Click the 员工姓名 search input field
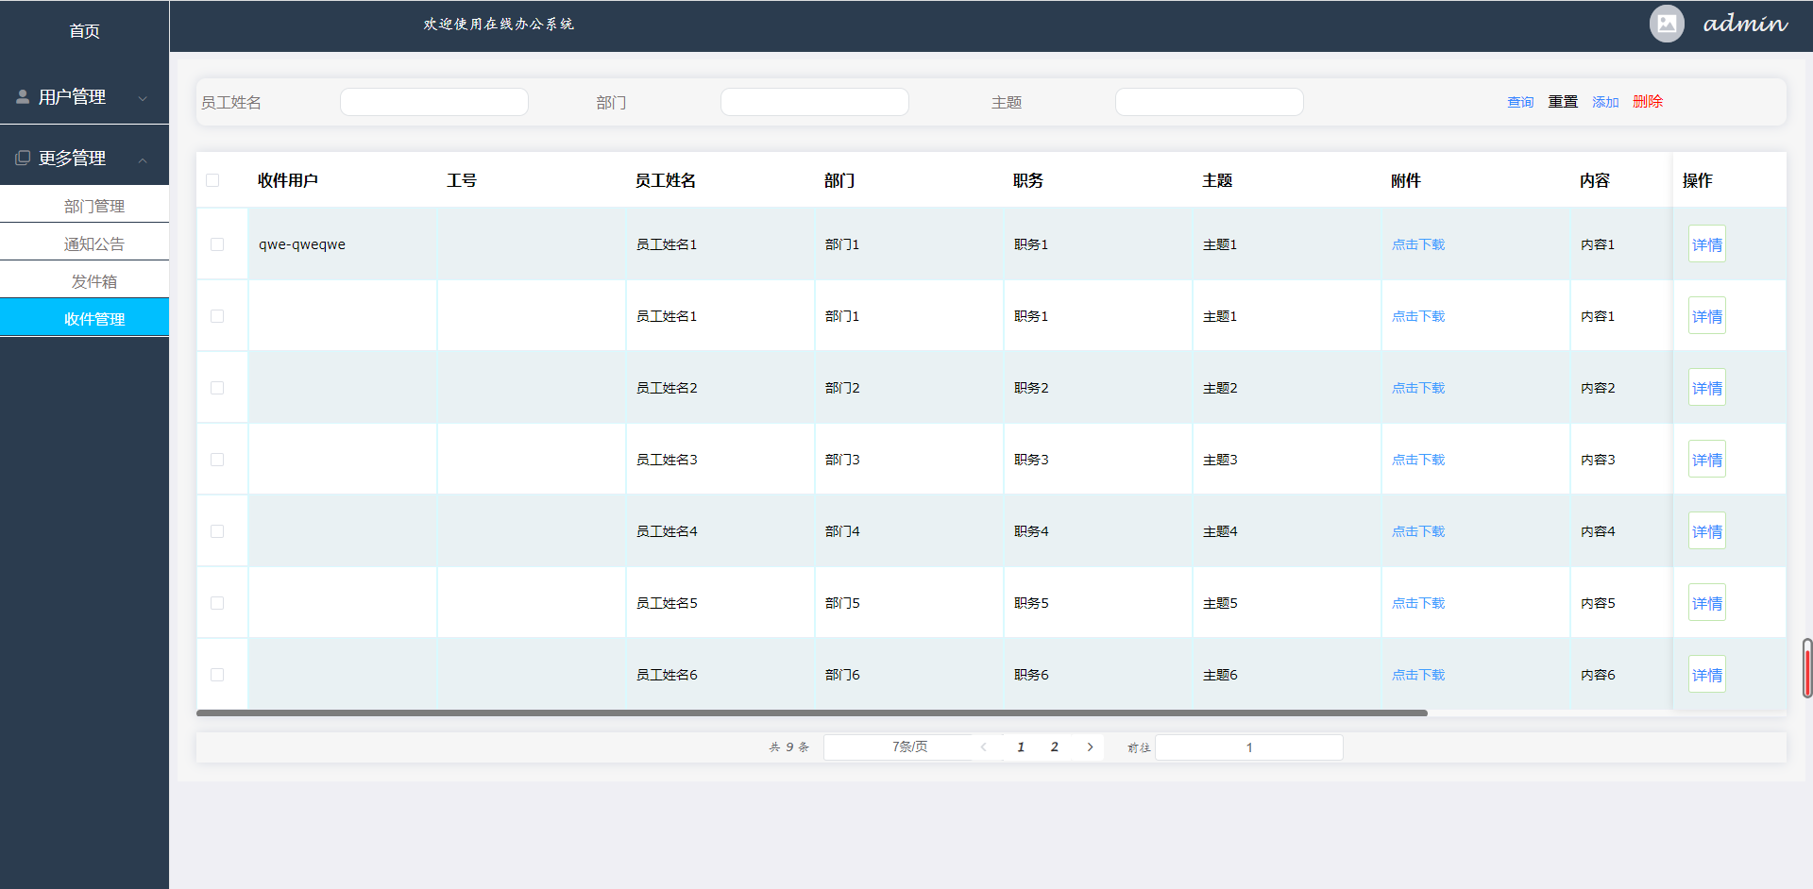1813x889 pixels. click(433, 101)
